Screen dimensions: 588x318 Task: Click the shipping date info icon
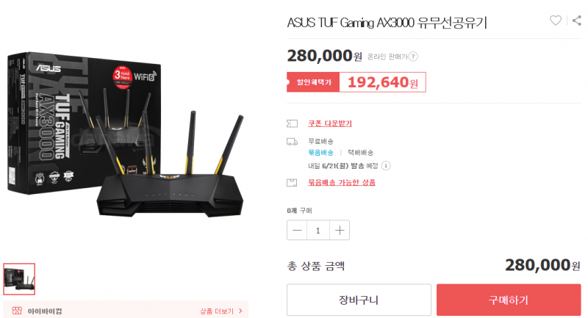pyautogui.click(x=386, y=165)
